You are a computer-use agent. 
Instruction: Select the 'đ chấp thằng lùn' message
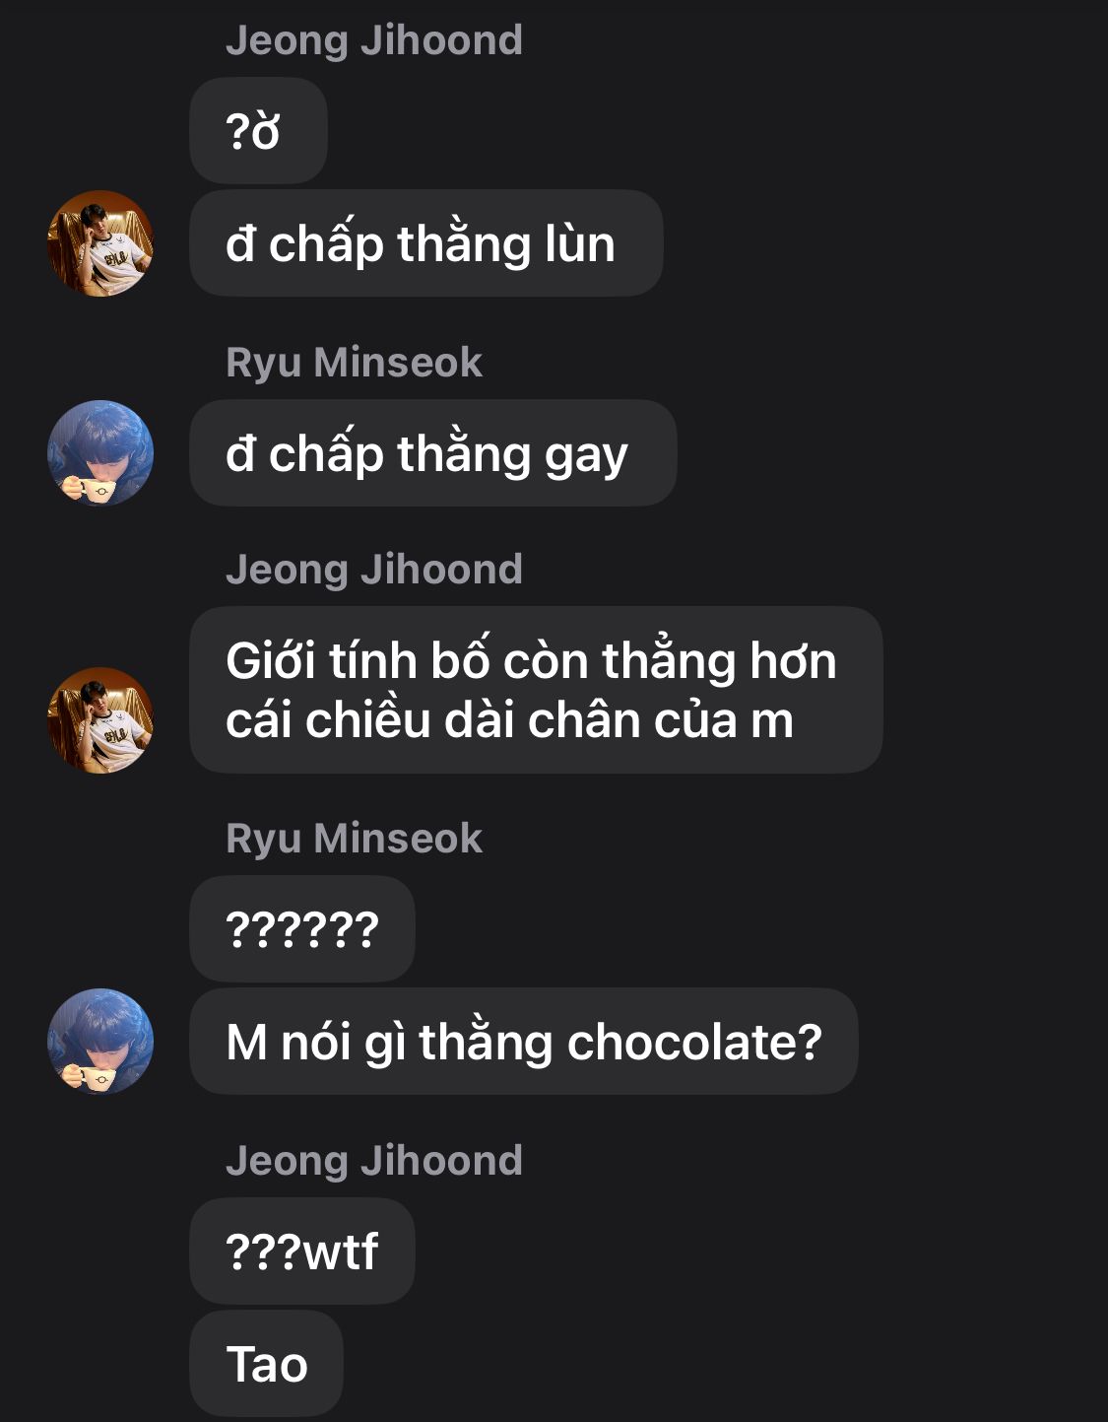pyautogui.click(x=426, y=243)
